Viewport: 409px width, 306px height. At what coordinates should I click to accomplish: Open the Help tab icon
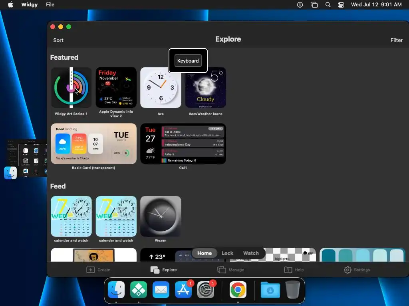coord(288,270)
